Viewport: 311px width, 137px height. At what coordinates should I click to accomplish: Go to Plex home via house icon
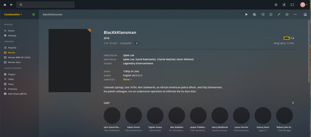tap(5, 5)
